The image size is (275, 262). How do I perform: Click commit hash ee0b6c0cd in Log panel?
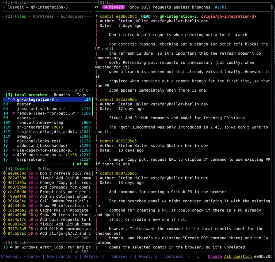(126, 16)
